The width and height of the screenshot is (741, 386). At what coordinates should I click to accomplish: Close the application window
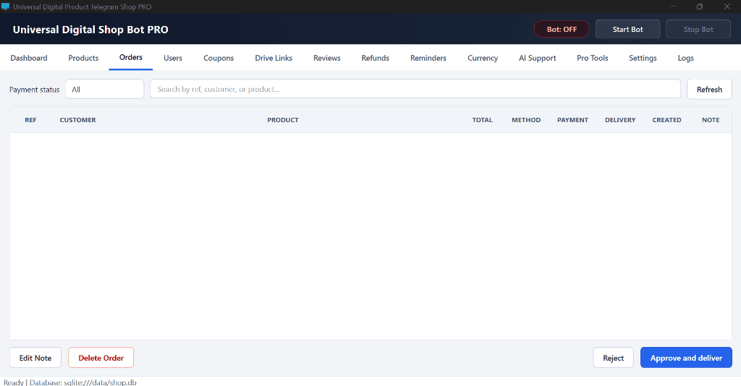pos(727,7)
